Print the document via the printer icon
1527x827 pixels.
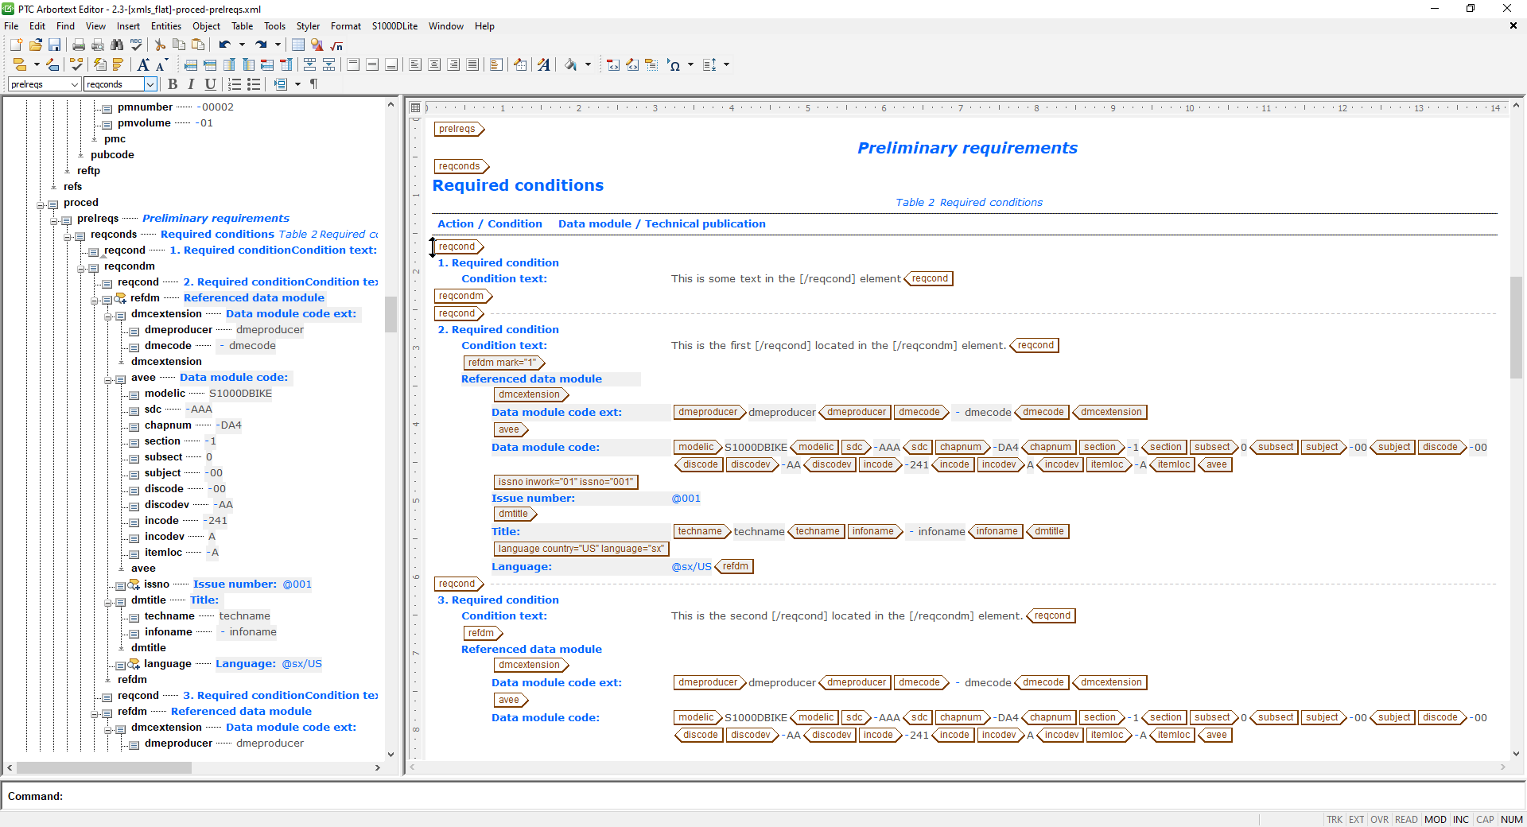tap(77, 45)
